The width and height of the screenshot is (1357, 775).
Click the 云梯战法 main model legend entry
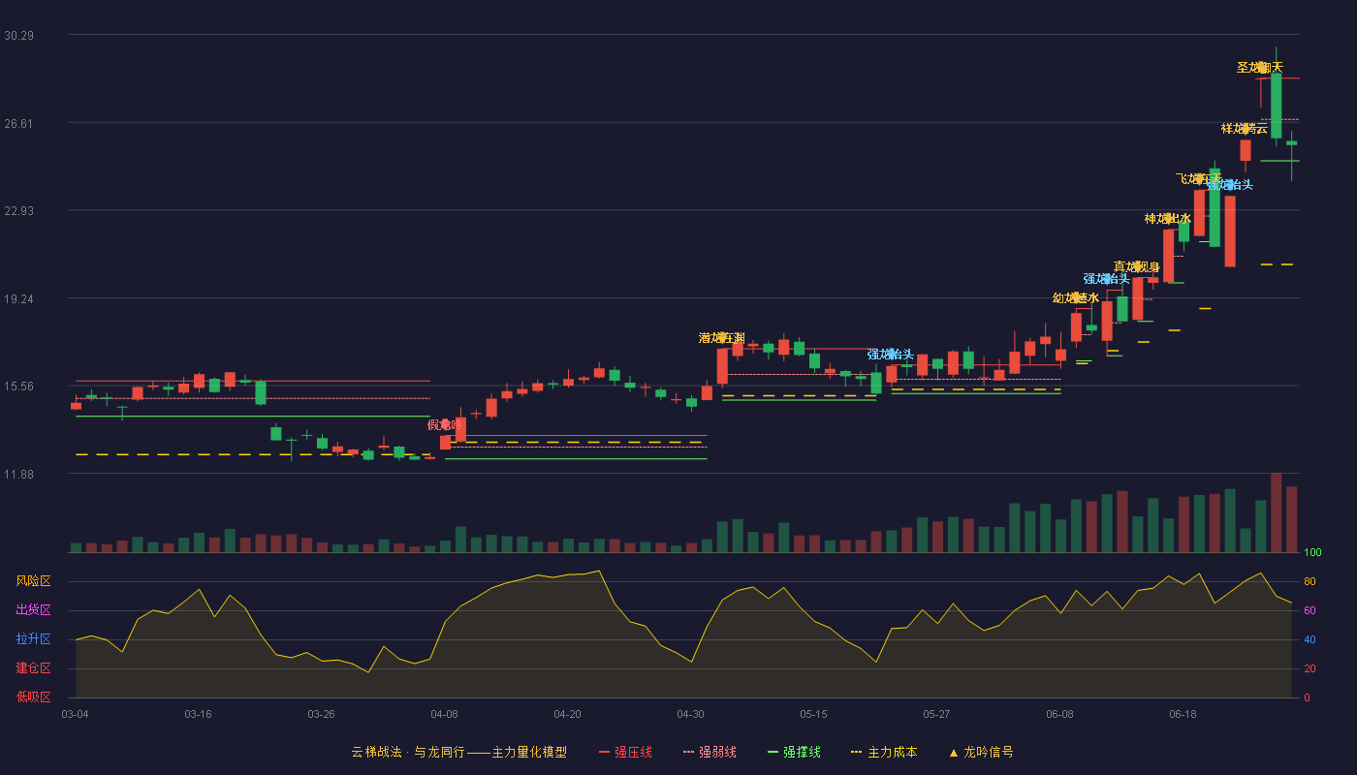pos(458,752)
